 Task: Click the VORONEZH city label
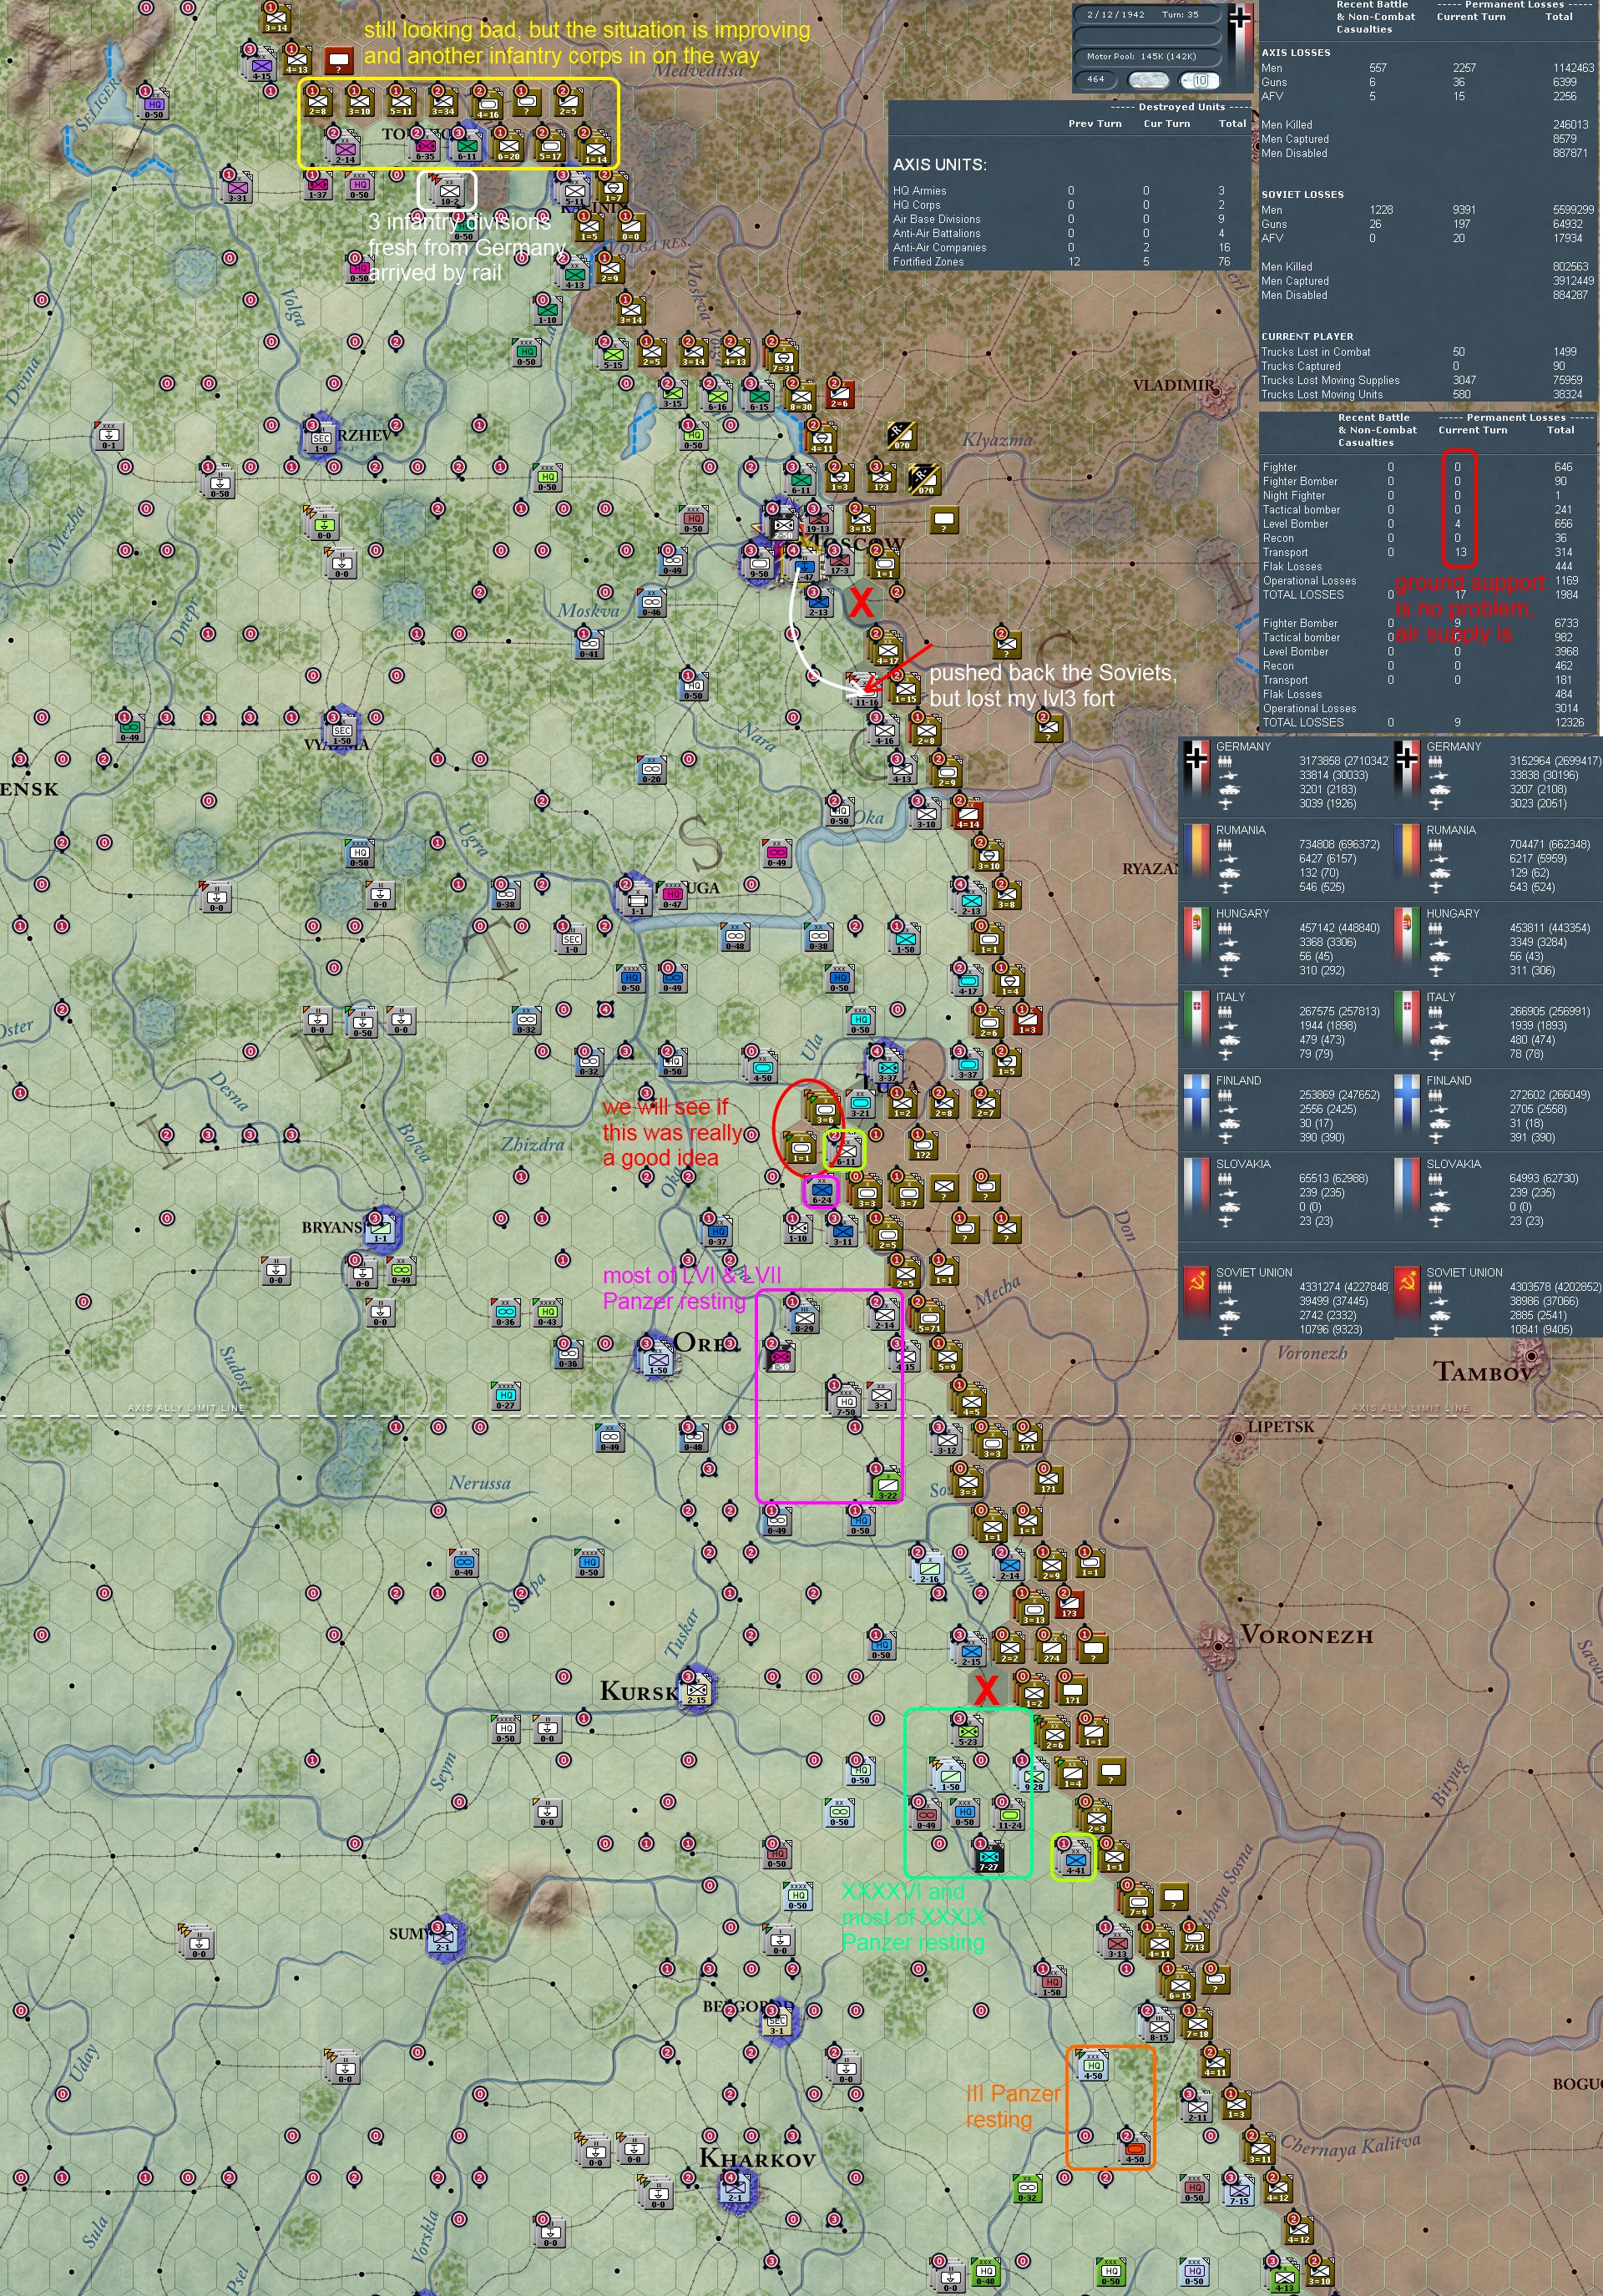click(x=1307, y=1636)
